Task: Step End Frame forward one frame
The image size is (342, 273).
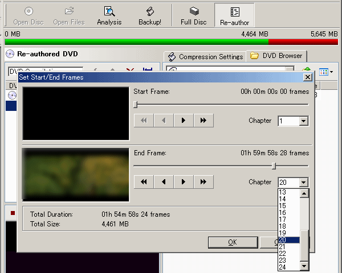Action: tap(183, 182)
